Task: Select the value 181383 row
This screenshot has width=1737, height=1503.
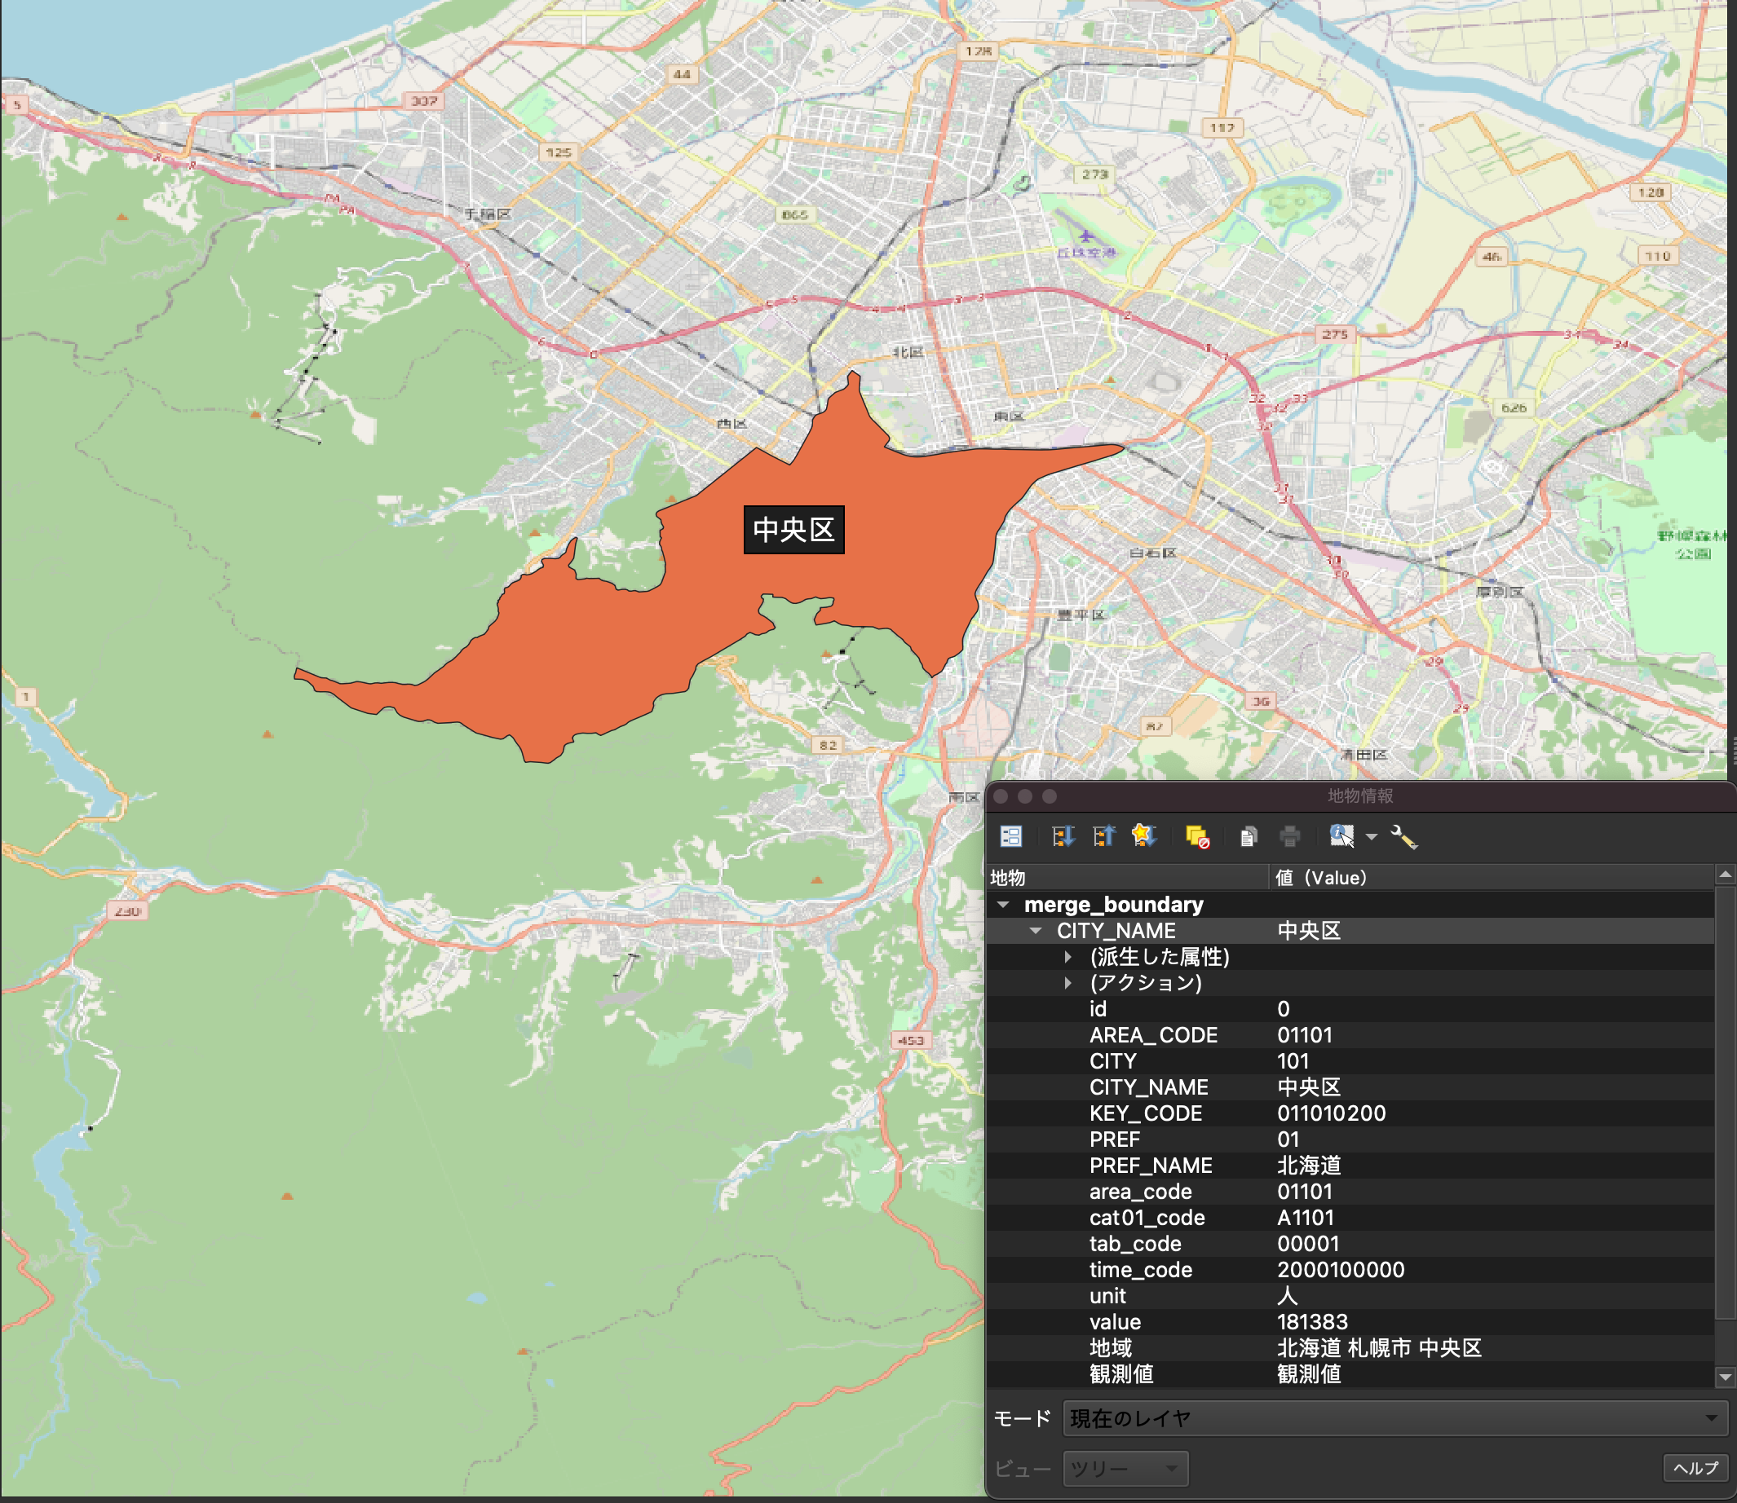Action: [1312, 1323]
